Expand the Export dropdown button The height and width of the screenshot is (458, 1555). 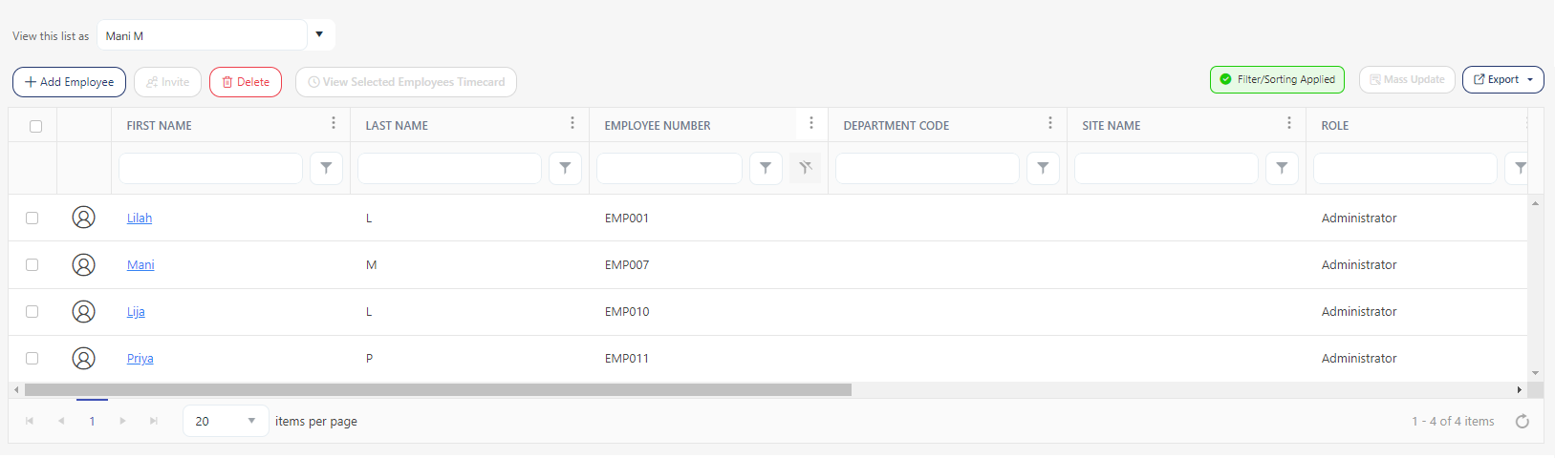(1502, 80)
